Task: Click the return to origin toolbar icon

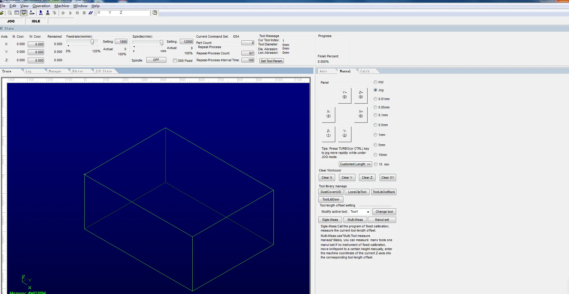Action: 32,13
